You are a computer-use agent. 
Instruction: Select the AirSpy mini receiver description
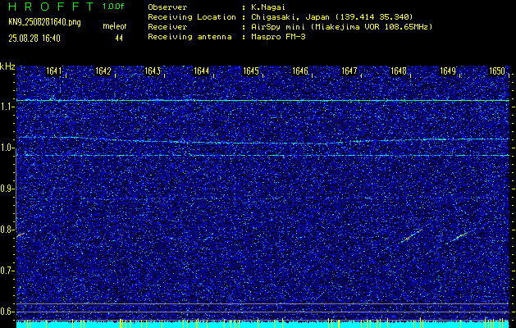coord(341,26)
